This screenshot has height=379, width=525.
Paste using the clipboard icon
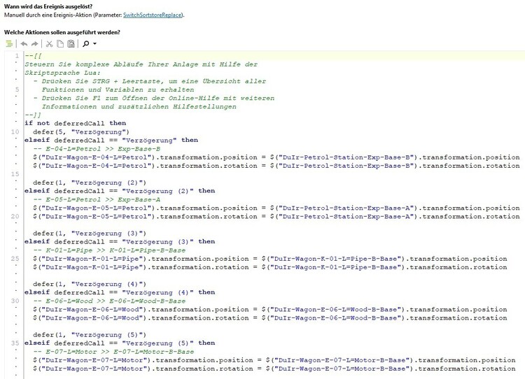point(71,44)
